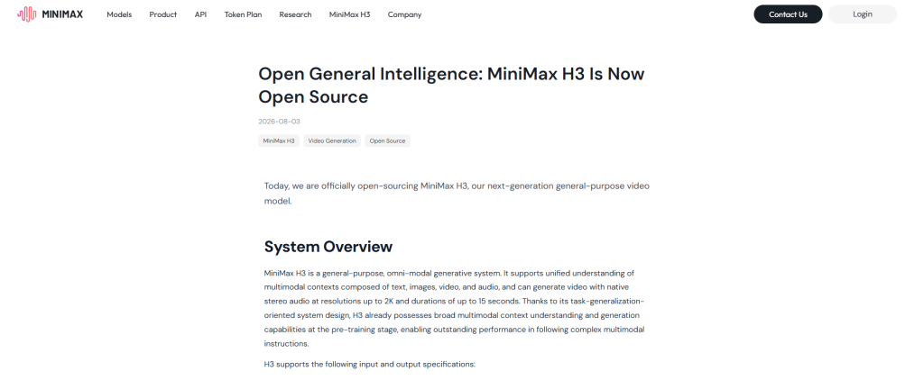This screenshot has height=380, width=924.
Task: Click the intro paragraph starting 'Today, we are'
Action: click(457, 194)
